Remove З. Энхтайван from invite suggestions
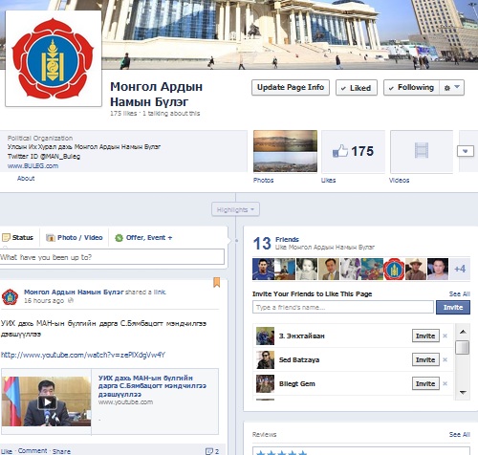Image resolution: width=478 pixels, height=455 pixels. 445,336
